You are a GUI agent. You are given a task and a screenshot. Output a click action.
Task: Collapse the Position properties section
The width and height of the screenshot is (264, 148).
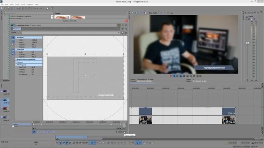tap(29, 37)
